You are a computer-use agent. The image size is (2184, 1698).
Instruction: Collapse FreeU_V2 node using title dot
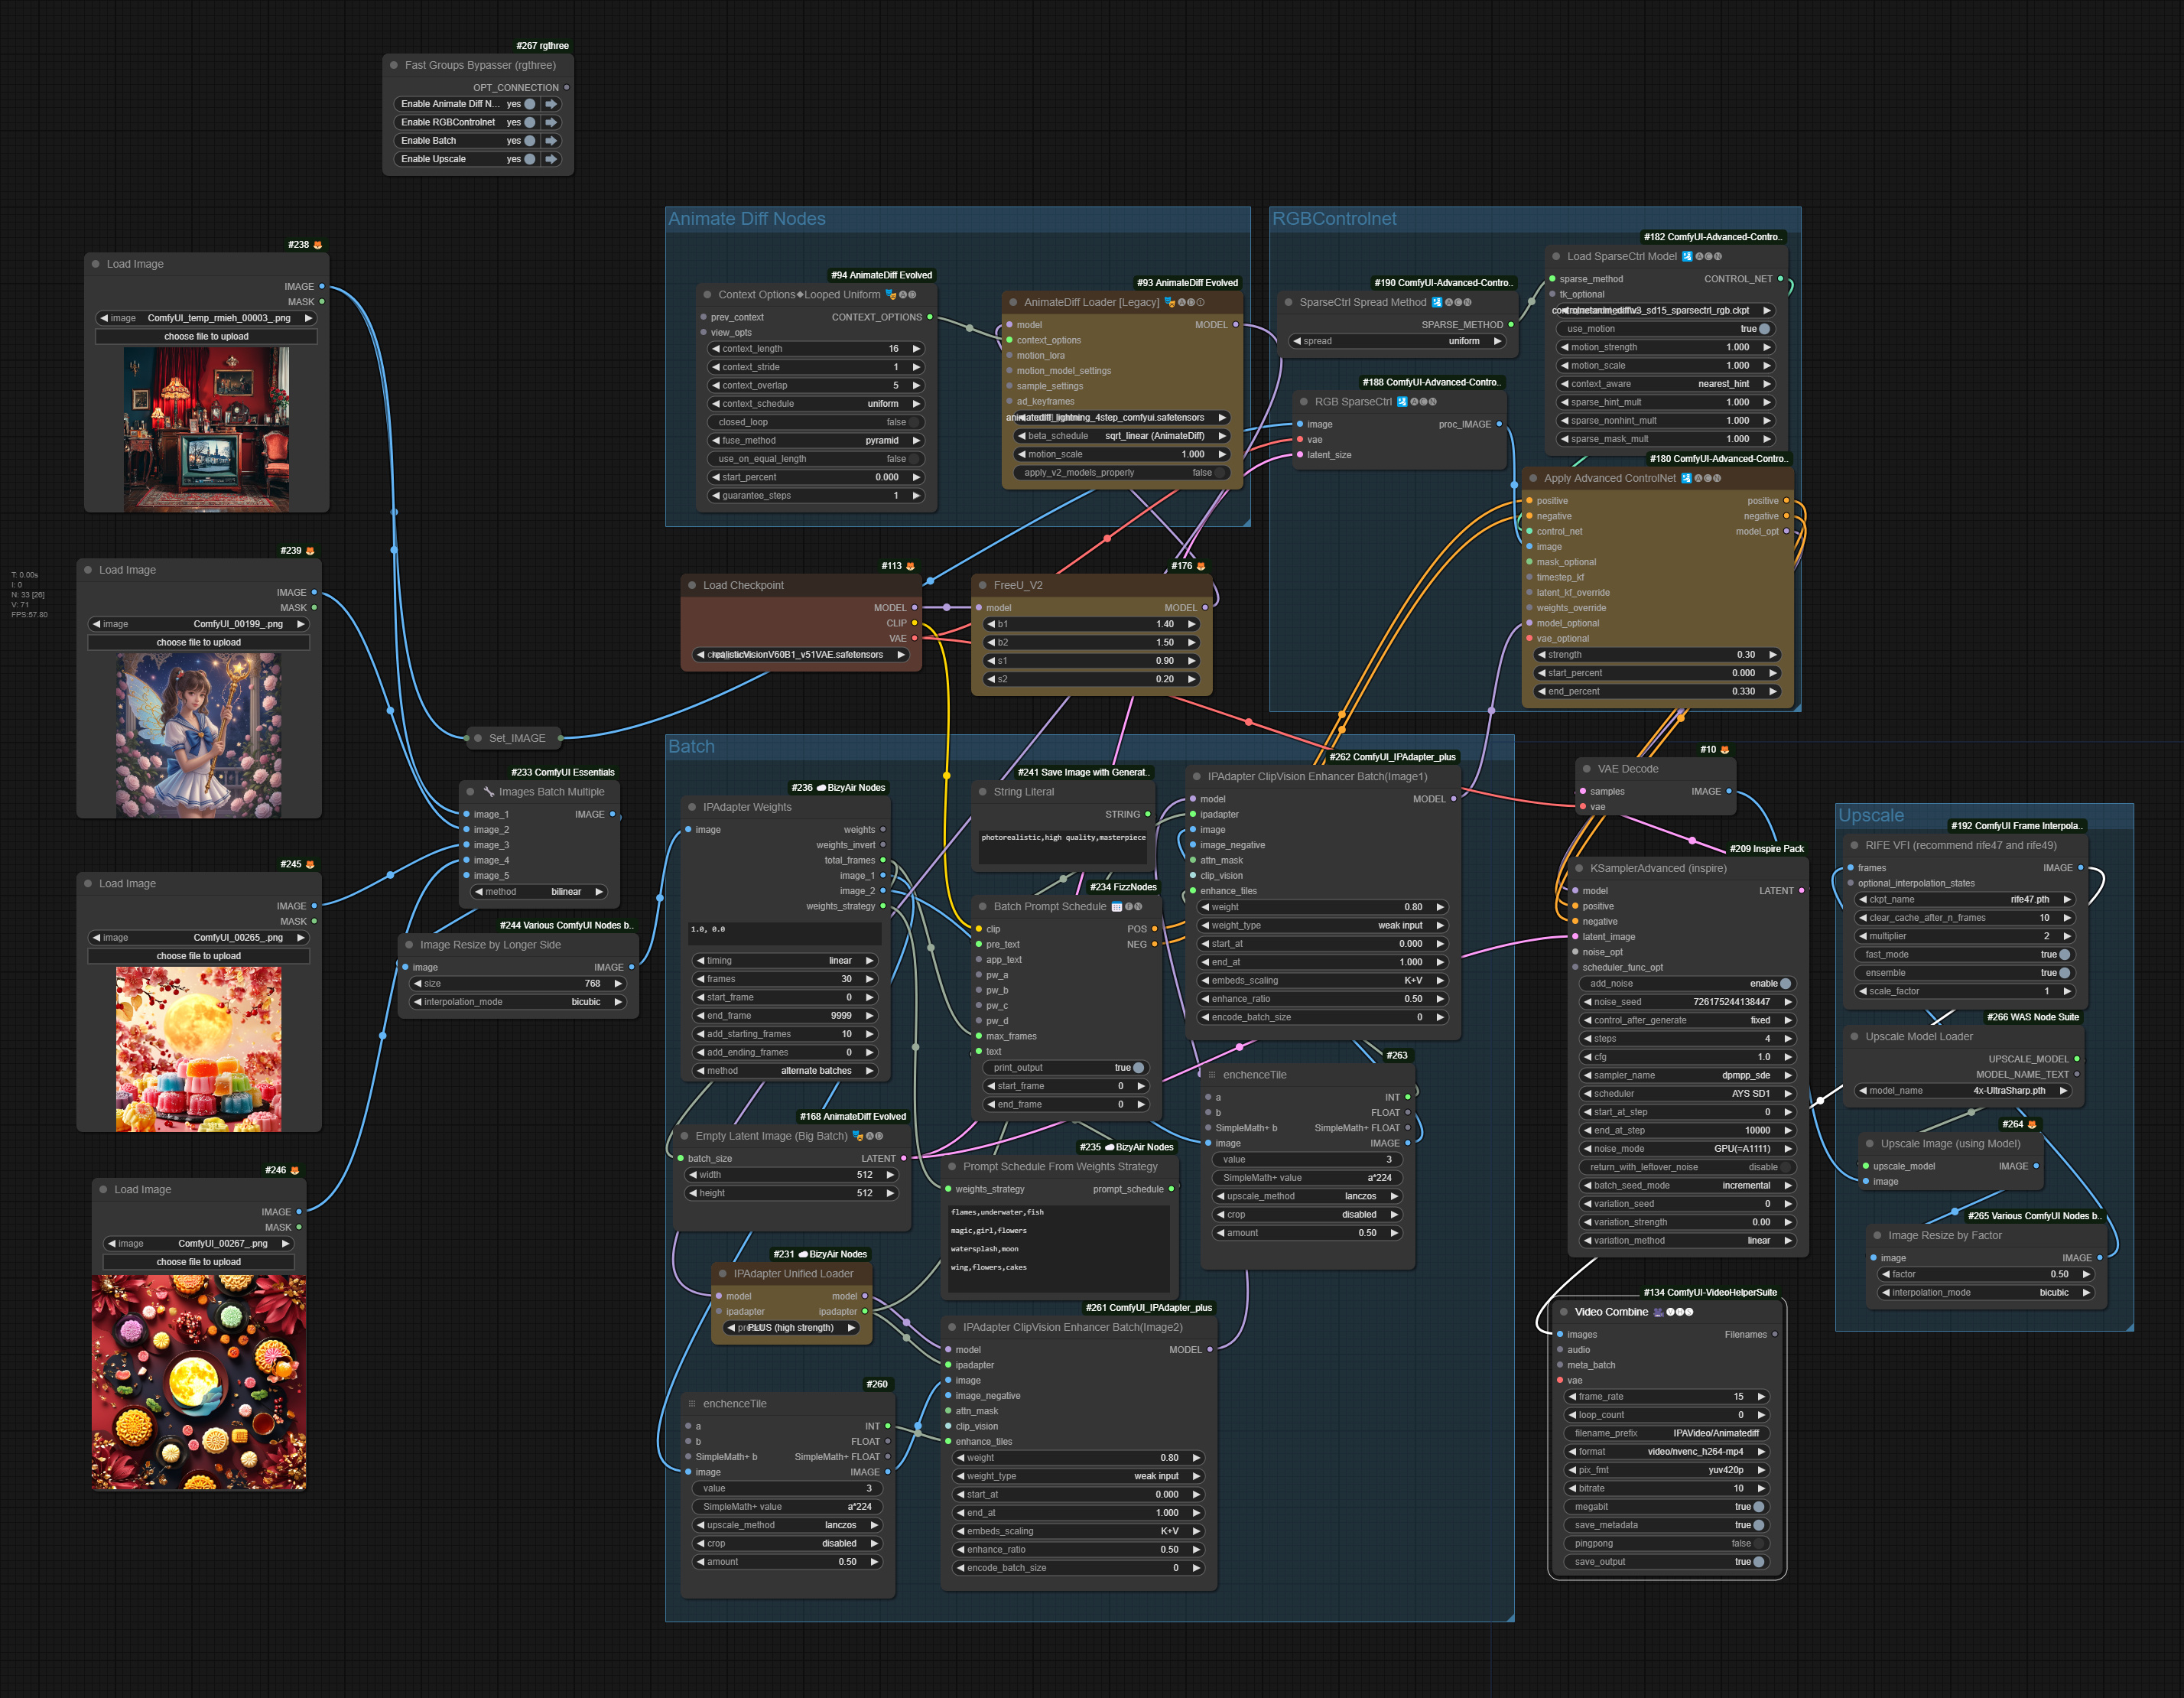coord(983,585)
